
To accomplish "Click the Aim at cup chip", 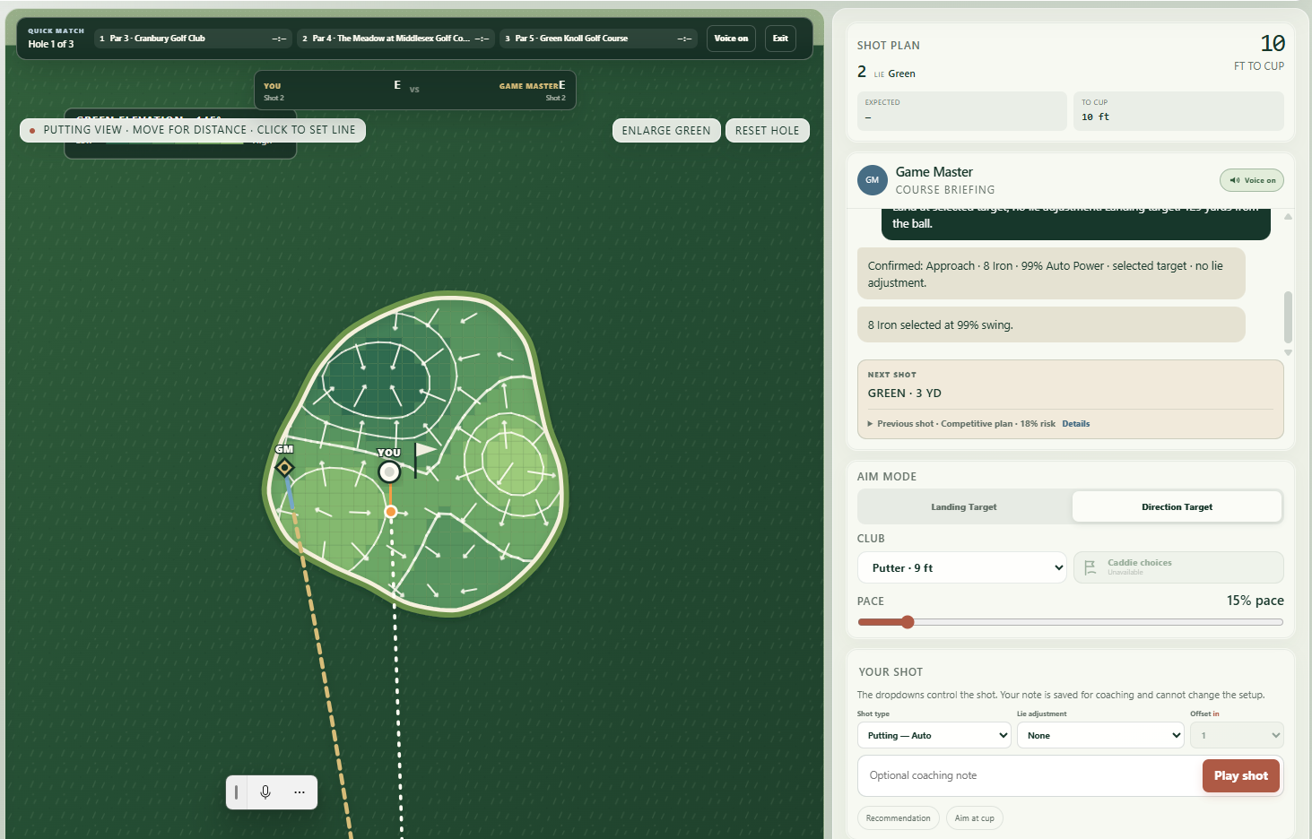I will (975, 818).
